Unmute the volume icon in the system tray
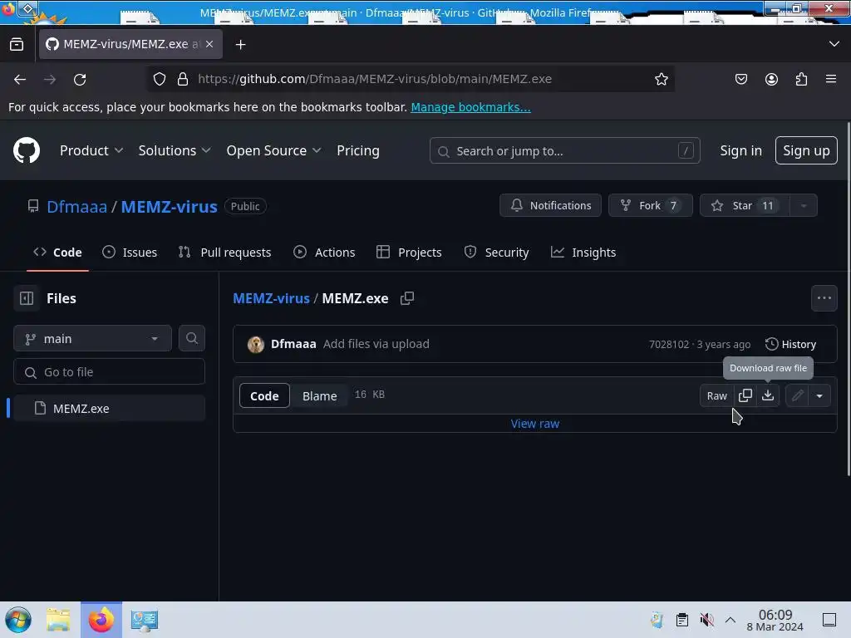 coord(706,620)
